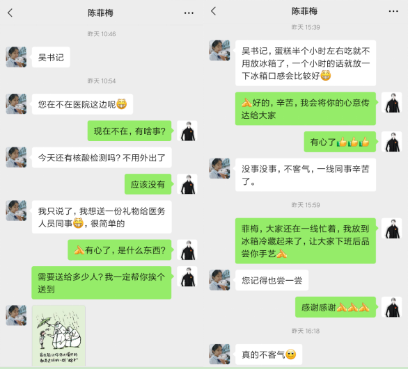Tap the 需要送给多少人 green message

102,283
